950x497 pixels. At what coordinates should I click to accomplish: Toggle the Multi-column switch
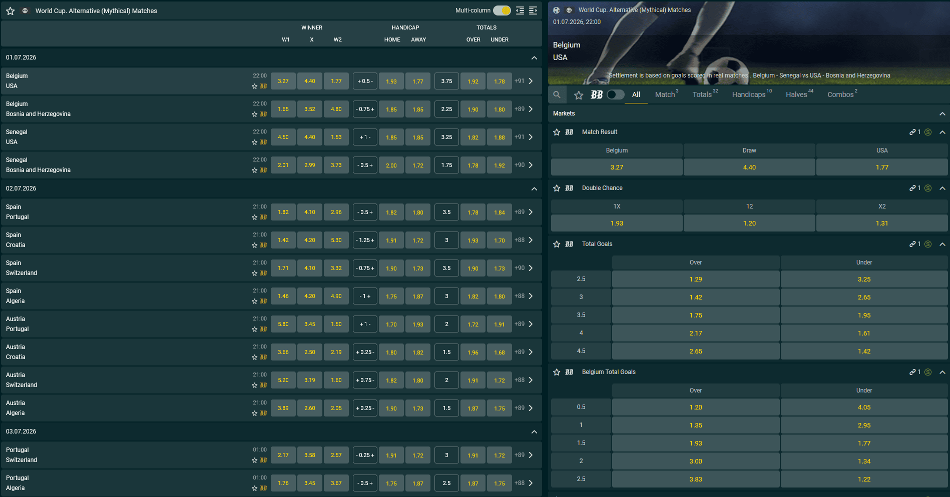502,10
